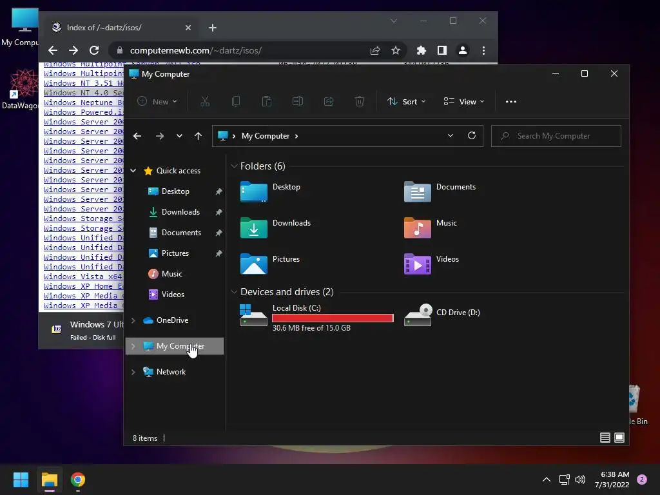
Task: Open Chrome's extensions puzzle icon
Action: coord(422,50)
